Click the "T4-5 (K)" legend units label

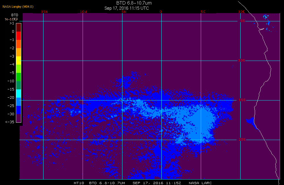11,19
